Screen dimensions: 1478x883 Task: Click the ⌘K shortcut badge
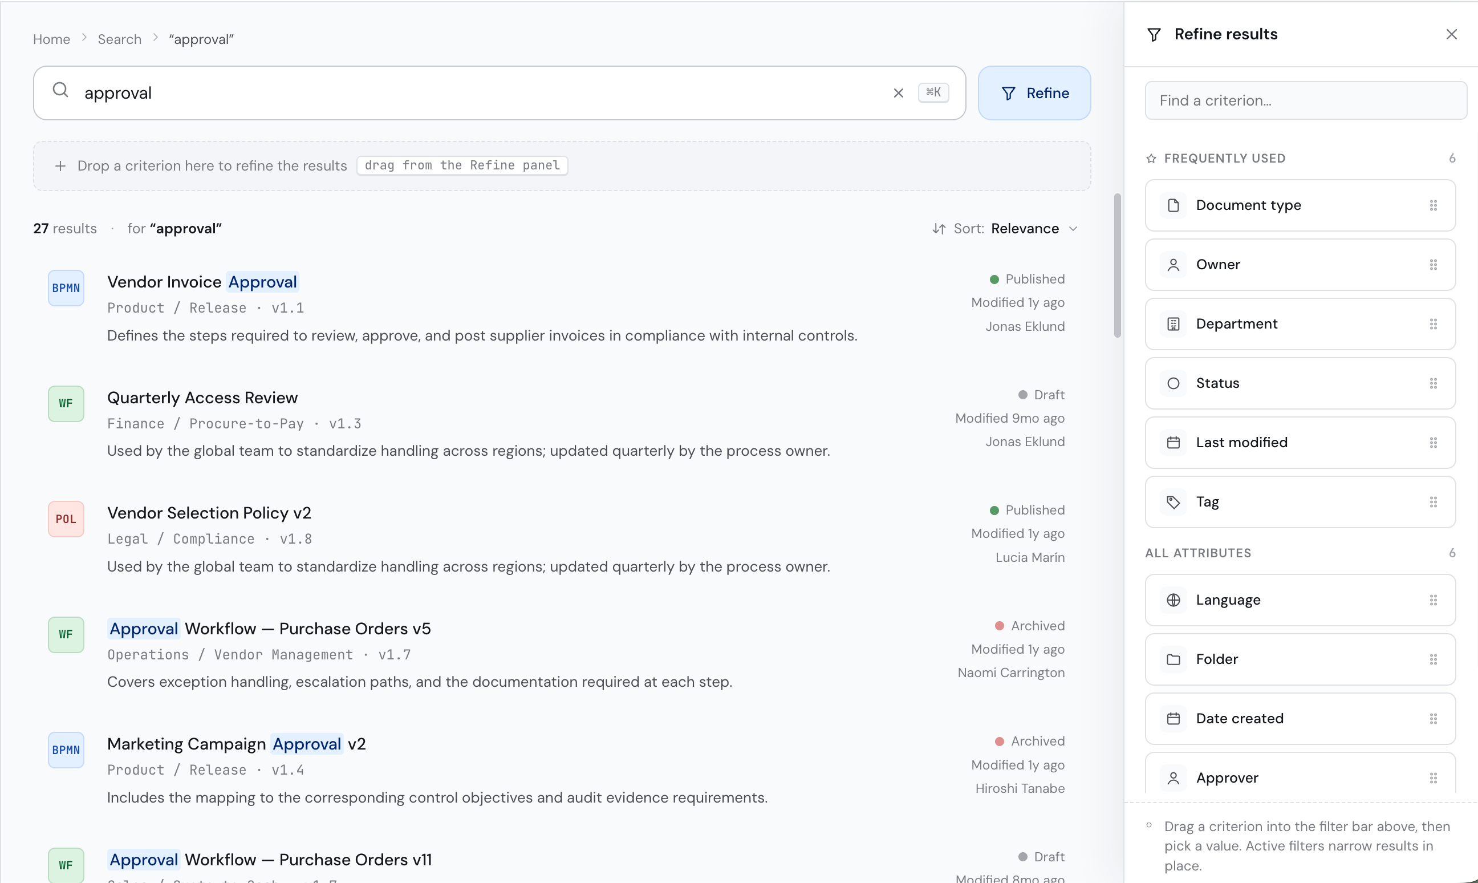point(933,93)
